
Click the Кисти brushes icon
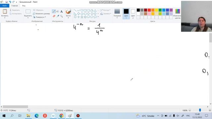point(68,12)
